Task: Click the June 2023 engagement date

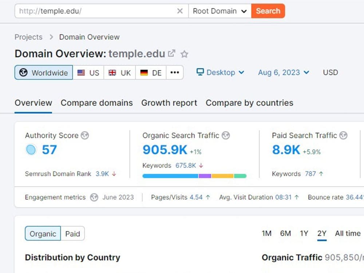Action: (118, 197)
